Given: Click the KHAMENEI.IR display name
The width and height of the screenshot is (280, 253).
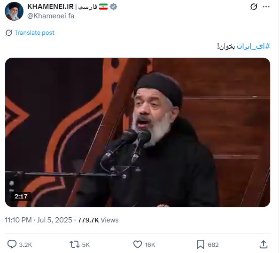Looking at the screenshot, I should (x=50, y=7).
